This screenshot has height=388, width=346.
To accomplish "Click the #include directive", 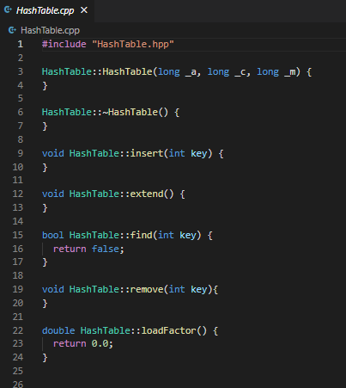I will [64, 44].
